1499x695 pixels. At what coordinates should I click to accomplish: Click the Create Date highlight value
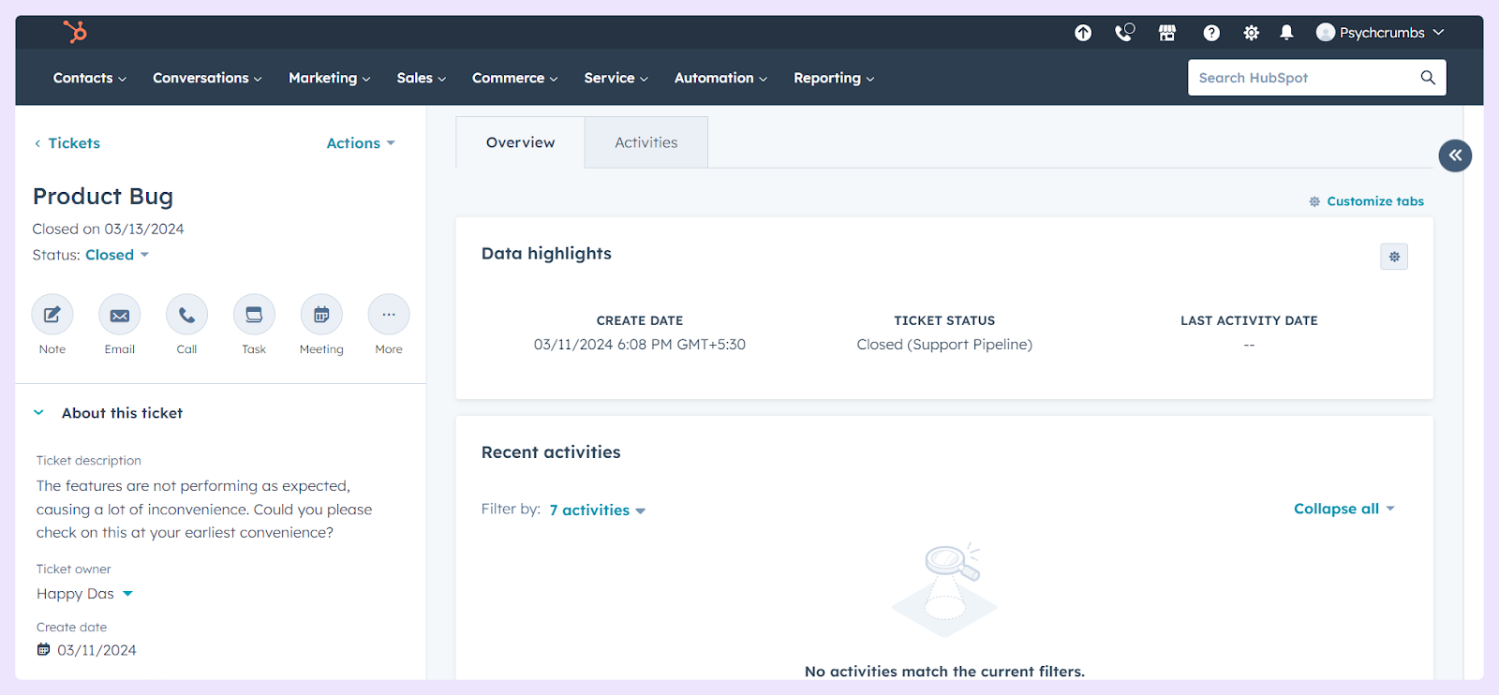point(640,345)
